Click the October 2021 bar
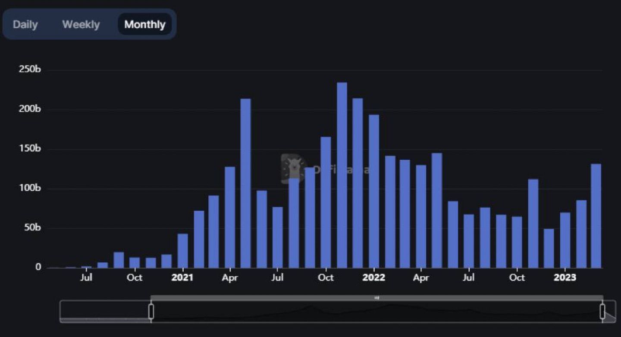Screen dimensions: 621x337 tap(326, 202)
